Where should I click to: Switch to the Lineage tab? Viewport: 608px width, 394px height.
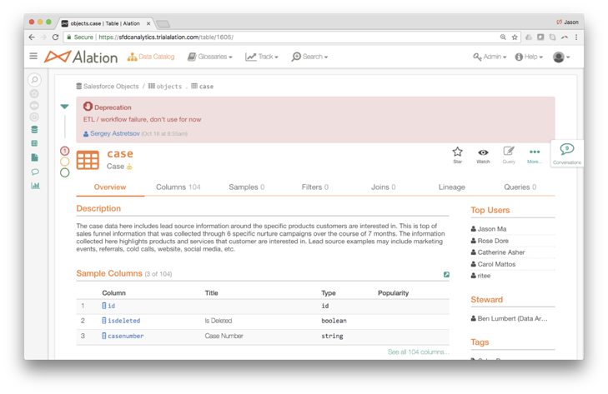pos(452,187)
